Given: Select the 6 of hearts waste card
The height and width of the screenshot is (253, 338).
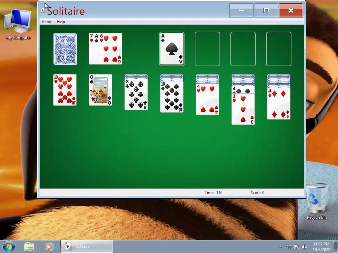Looking at the screenshot, I should (x=110, y=49).
